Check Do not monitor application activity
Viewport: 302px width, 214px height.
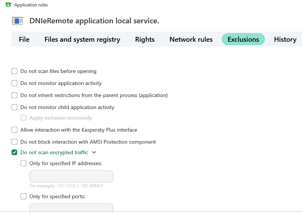click(14, 83)
